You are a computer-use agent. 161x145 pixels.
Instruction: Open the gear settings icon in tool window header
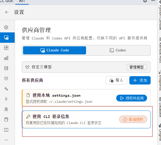145,1
